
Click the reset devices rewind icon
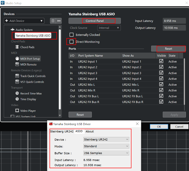[x=59, y=21]
